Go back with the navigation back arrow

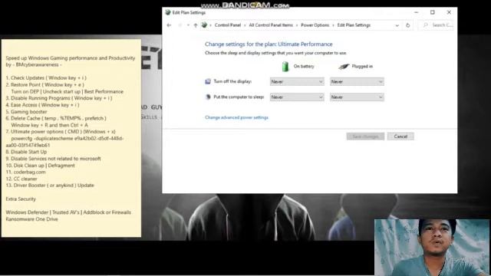click(x=169, y=25)
